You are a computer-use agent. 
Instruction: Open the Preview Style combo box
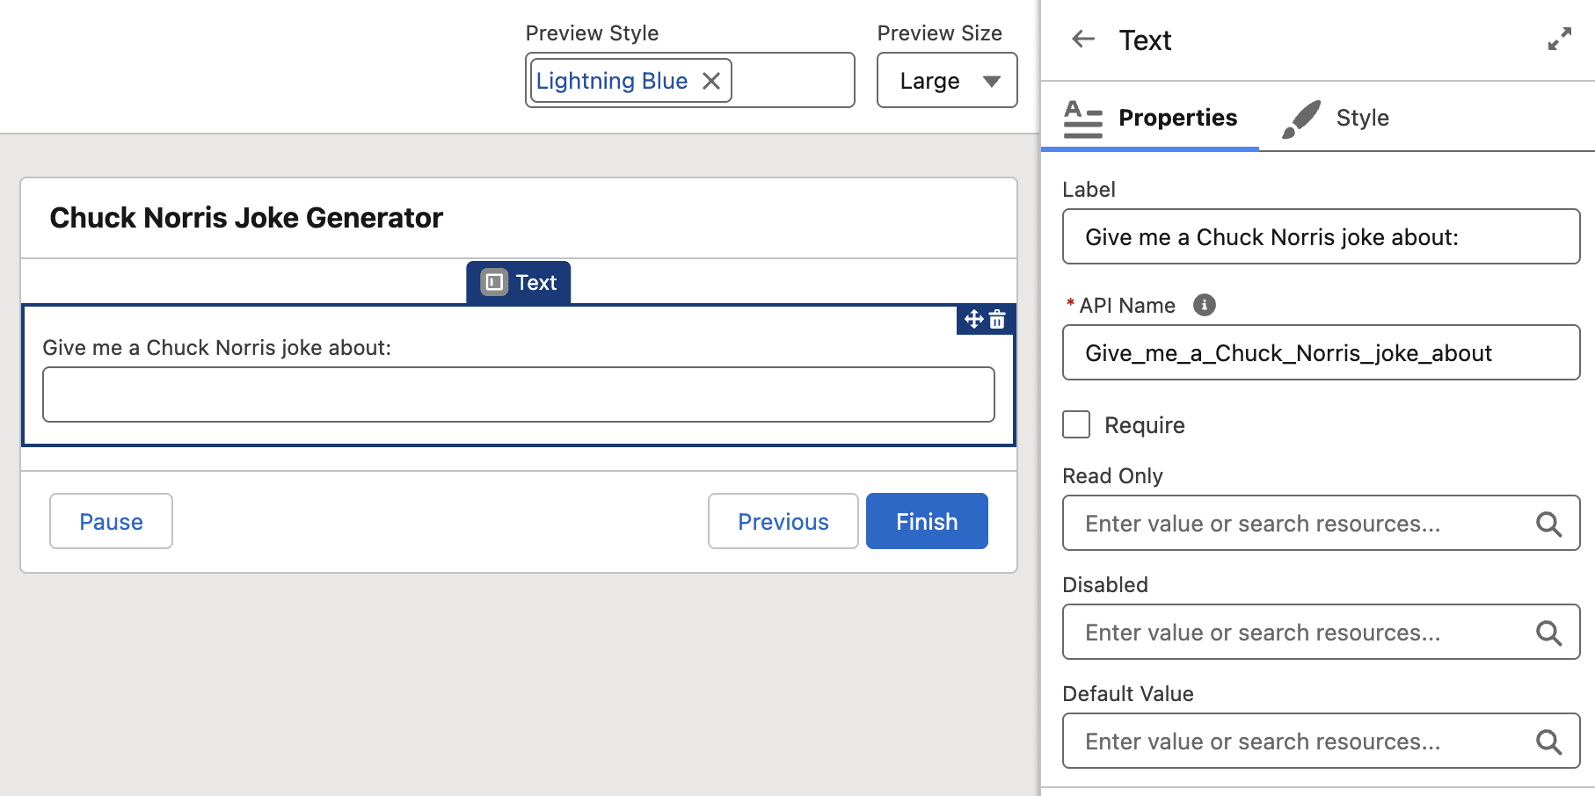click(x=791, y=81)
